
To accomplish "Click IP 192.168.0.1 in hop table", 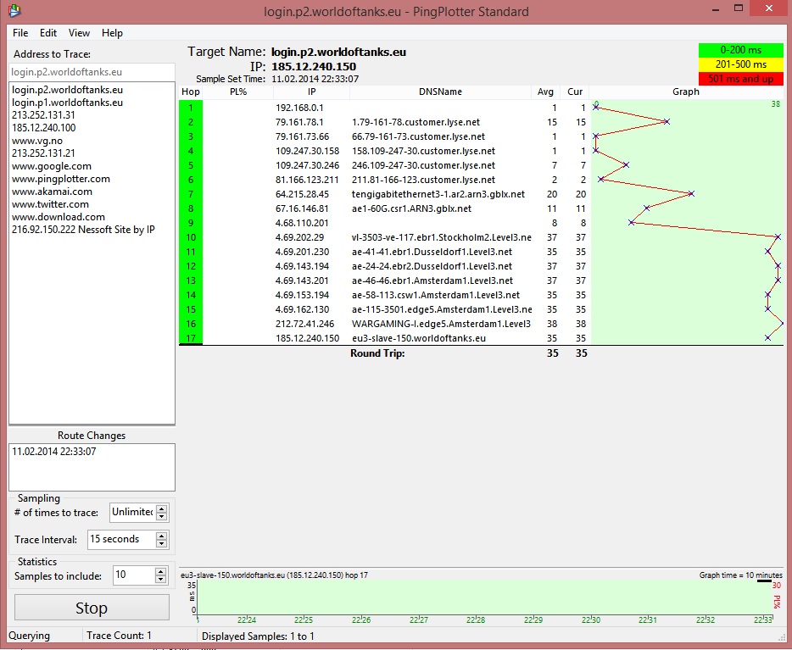I will 299,108.
